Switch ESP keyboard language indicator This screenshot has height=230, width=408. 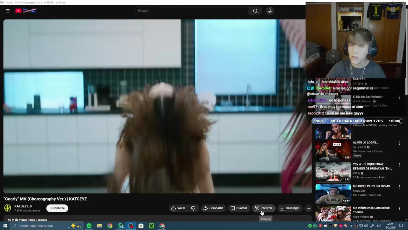pos(379,226)
